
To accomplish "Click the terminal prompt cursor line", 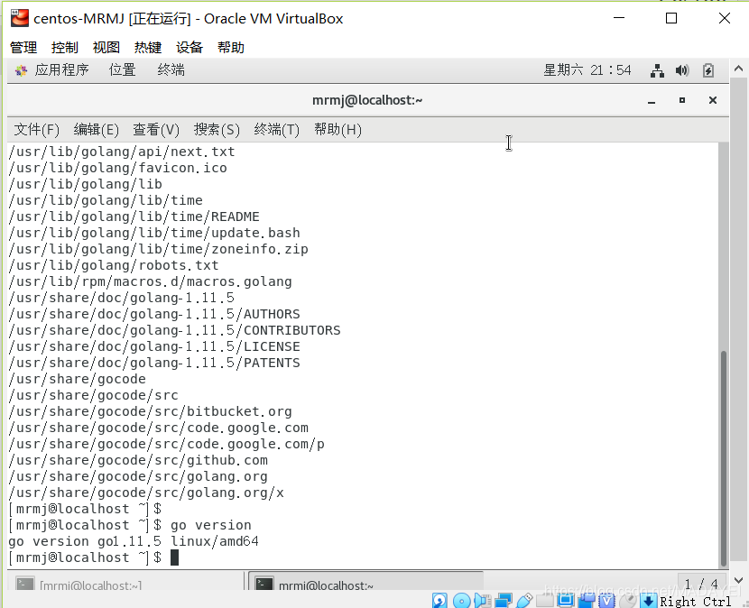I will click(94, 557).
